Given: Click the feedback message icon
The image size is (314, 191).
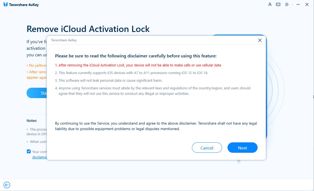Looking at the screenshot, I should 278,4.
